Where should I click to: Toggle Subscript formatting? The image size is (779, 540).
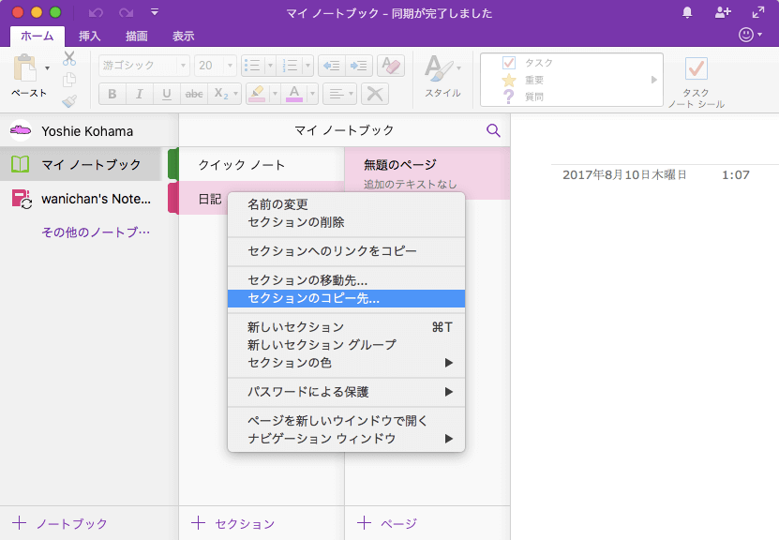[220, 94]
